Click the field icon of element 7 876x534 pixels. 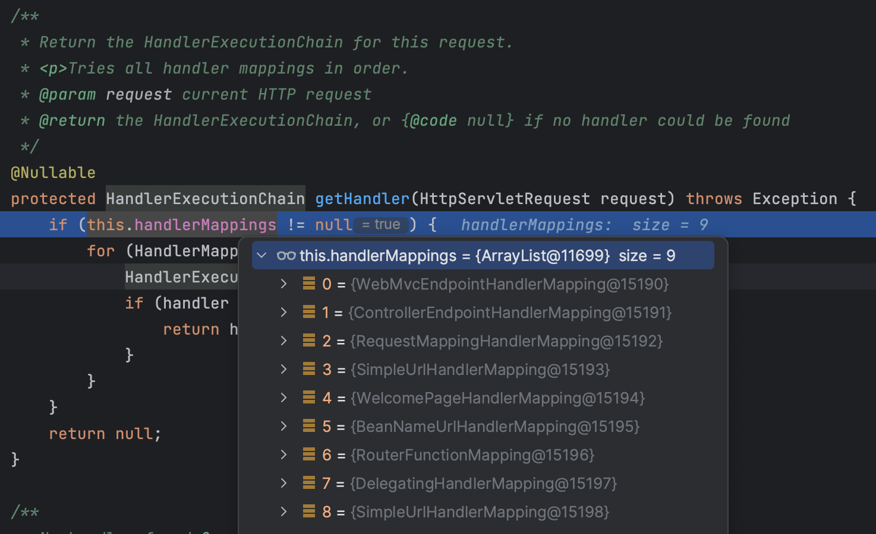309,483
